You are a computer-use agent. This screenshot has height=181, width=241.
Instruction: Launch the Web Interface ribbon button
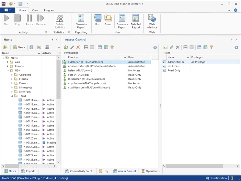click(x=152, y=21)
